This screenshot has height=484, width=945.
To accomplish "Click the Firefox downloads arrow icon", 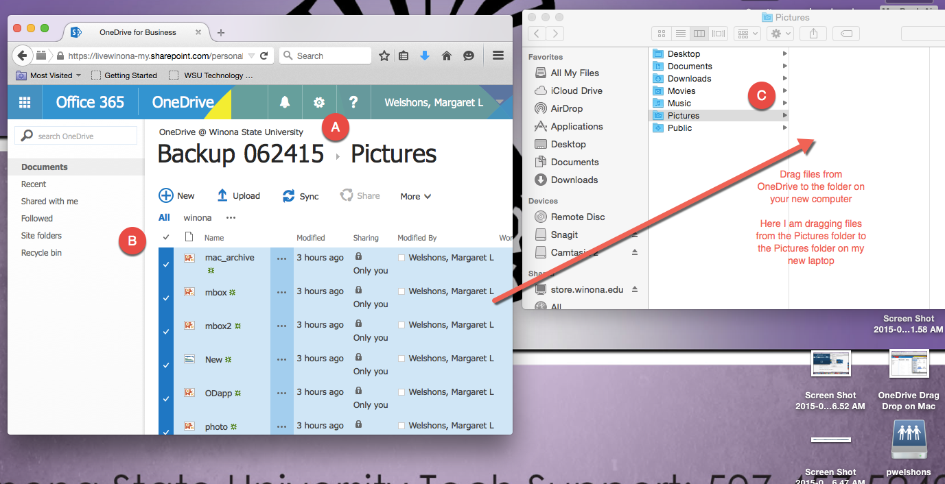I will click(x=425, y=56).
